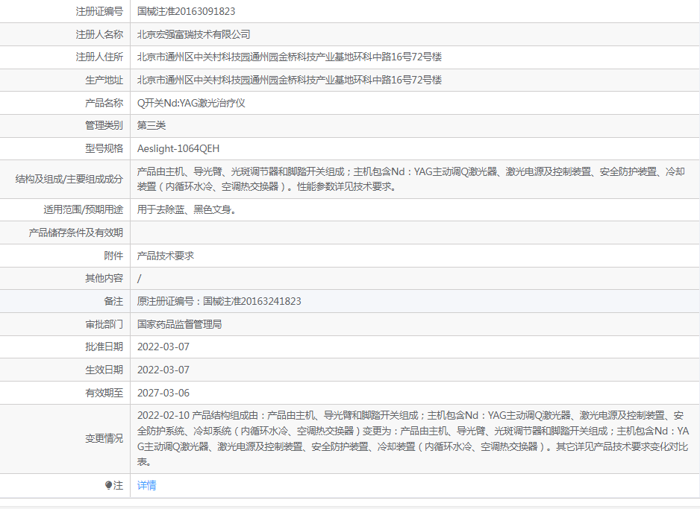Click the 结构及组成 description text

(410, 179)
